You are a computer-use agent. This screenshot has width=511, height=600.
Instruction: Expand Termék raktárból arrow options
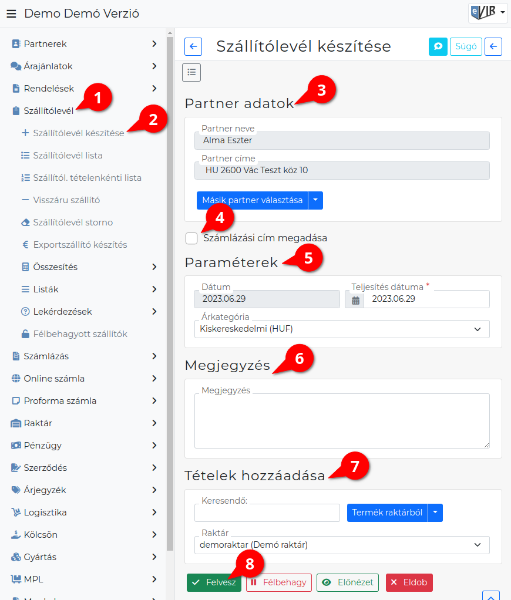pos(435,513)
